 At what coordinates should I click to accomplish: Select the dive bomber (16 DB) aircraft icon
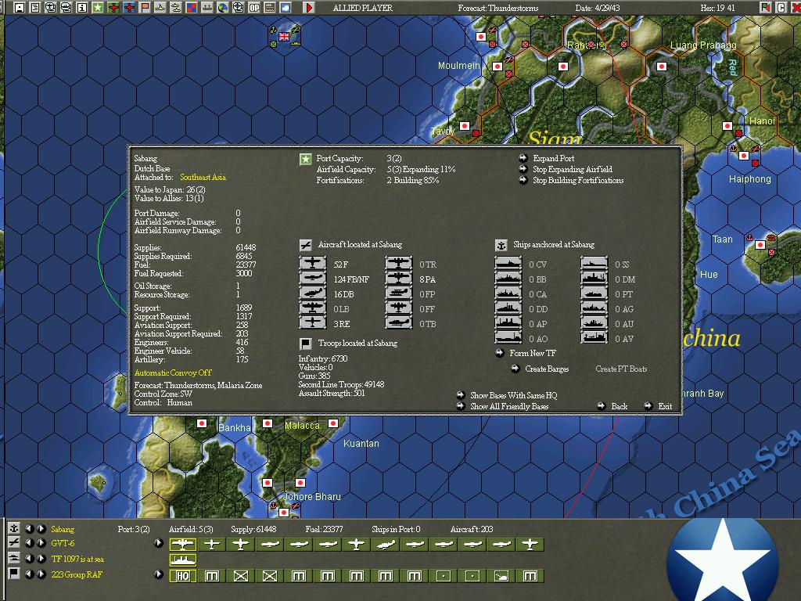(312, 293)
